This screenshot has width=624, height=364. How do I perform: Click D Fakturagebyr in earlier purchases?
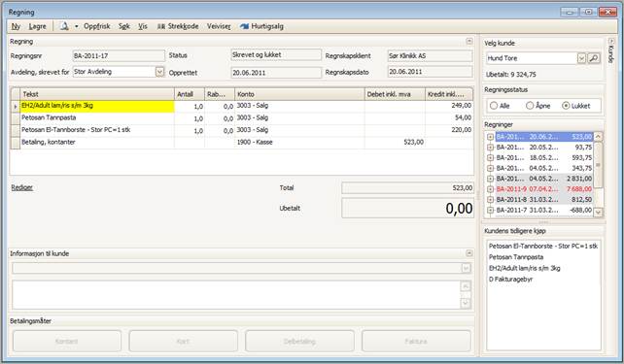point(510,280)
